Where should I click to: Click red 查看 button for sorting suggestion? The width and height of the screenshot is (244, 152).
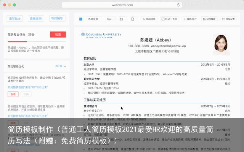(13, 94)
